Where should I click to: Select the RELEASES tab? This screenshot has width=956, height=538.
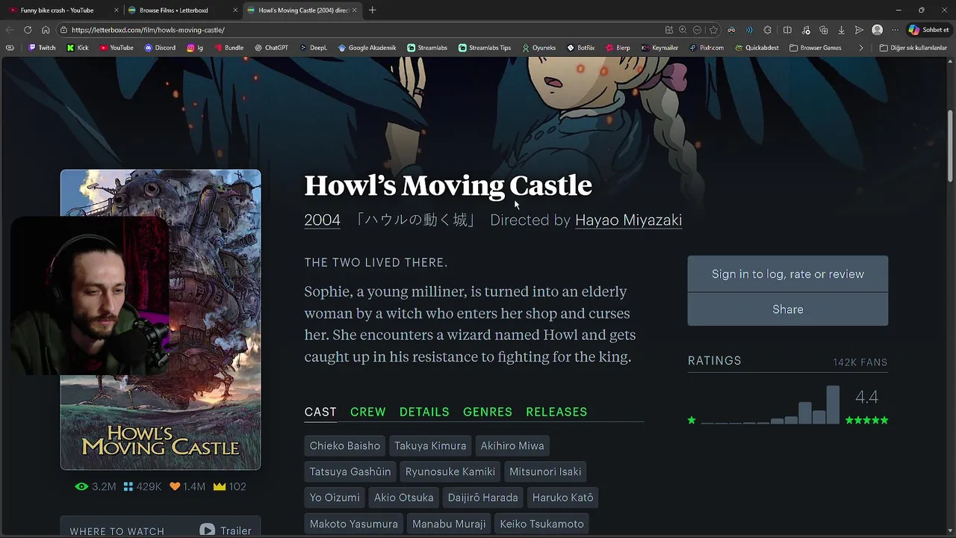point(556,412)
